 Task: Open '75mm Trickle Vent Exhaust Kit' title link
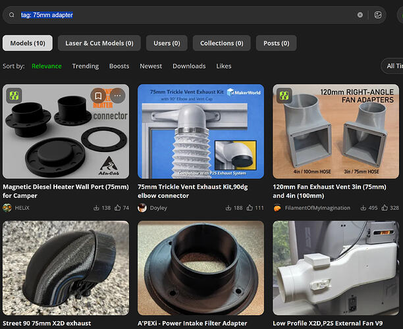[x=193, y=191]
